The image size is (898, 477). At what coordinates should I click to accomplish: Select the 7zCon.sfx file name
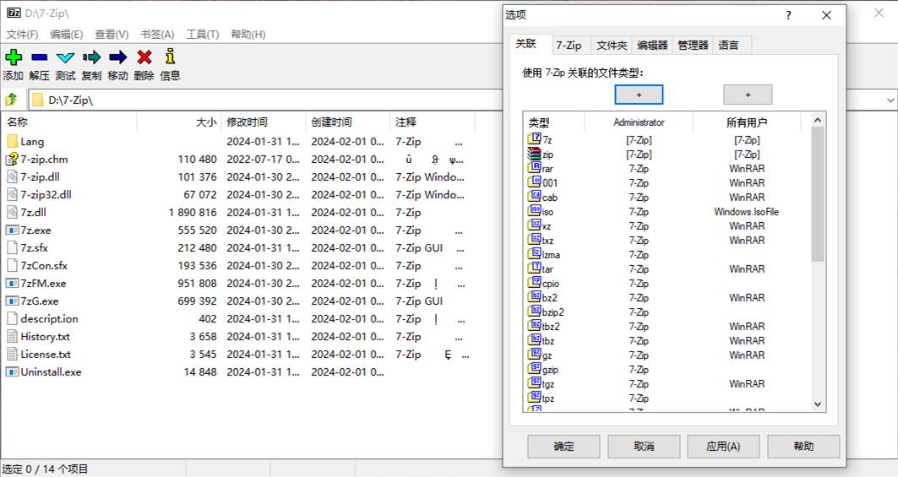44,266
